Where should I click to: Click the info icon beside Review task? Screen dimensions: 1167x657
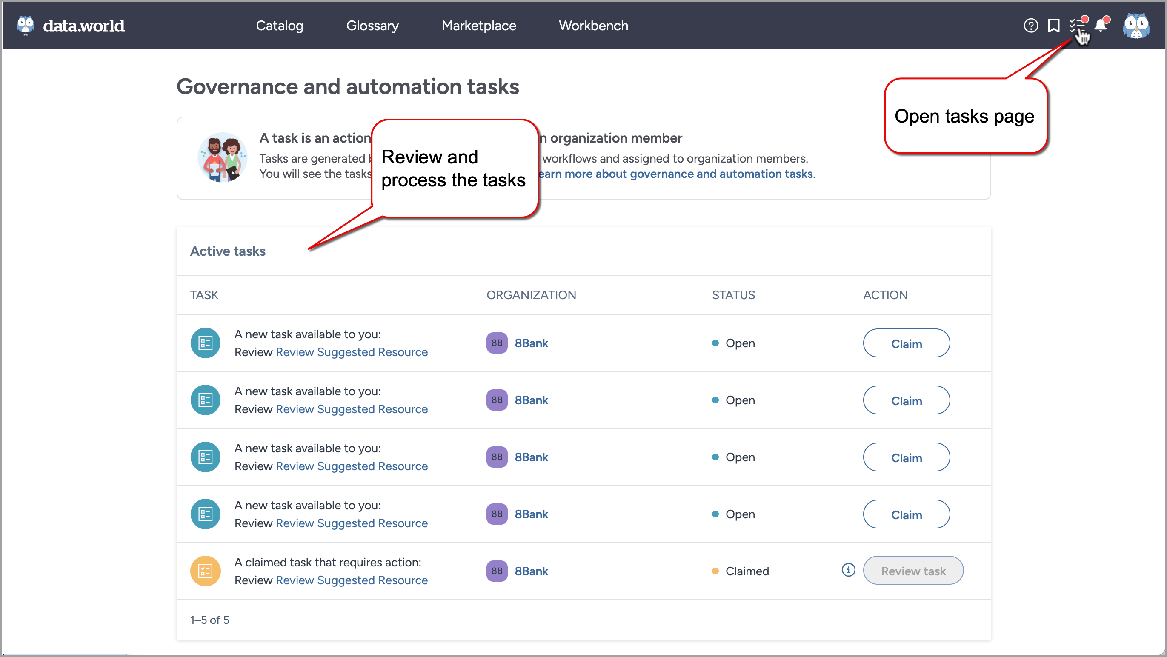click(x=848, y=570)
